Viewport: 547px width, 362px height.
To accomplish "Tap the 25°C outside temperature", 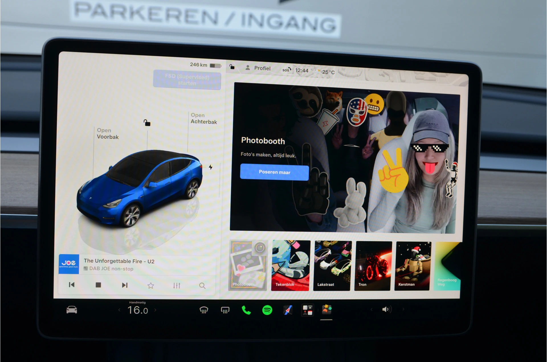I will 328,72.
